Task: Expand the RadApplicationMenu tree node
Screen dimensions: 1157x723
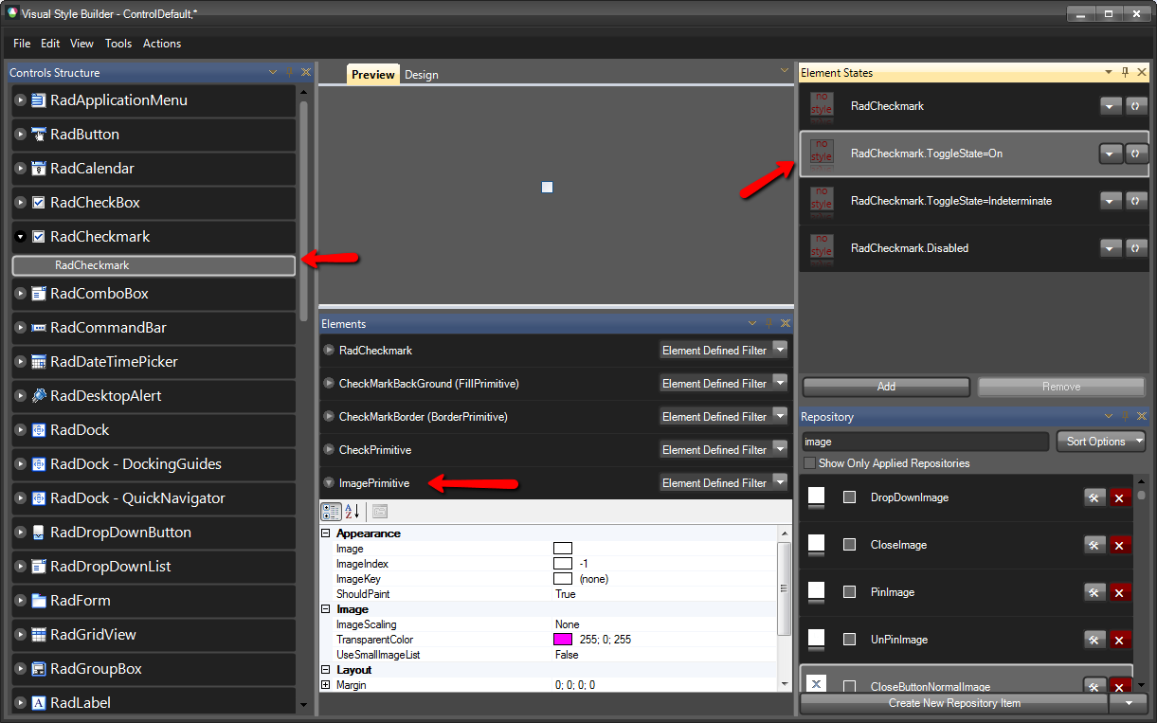Action: tap(21, 100)
